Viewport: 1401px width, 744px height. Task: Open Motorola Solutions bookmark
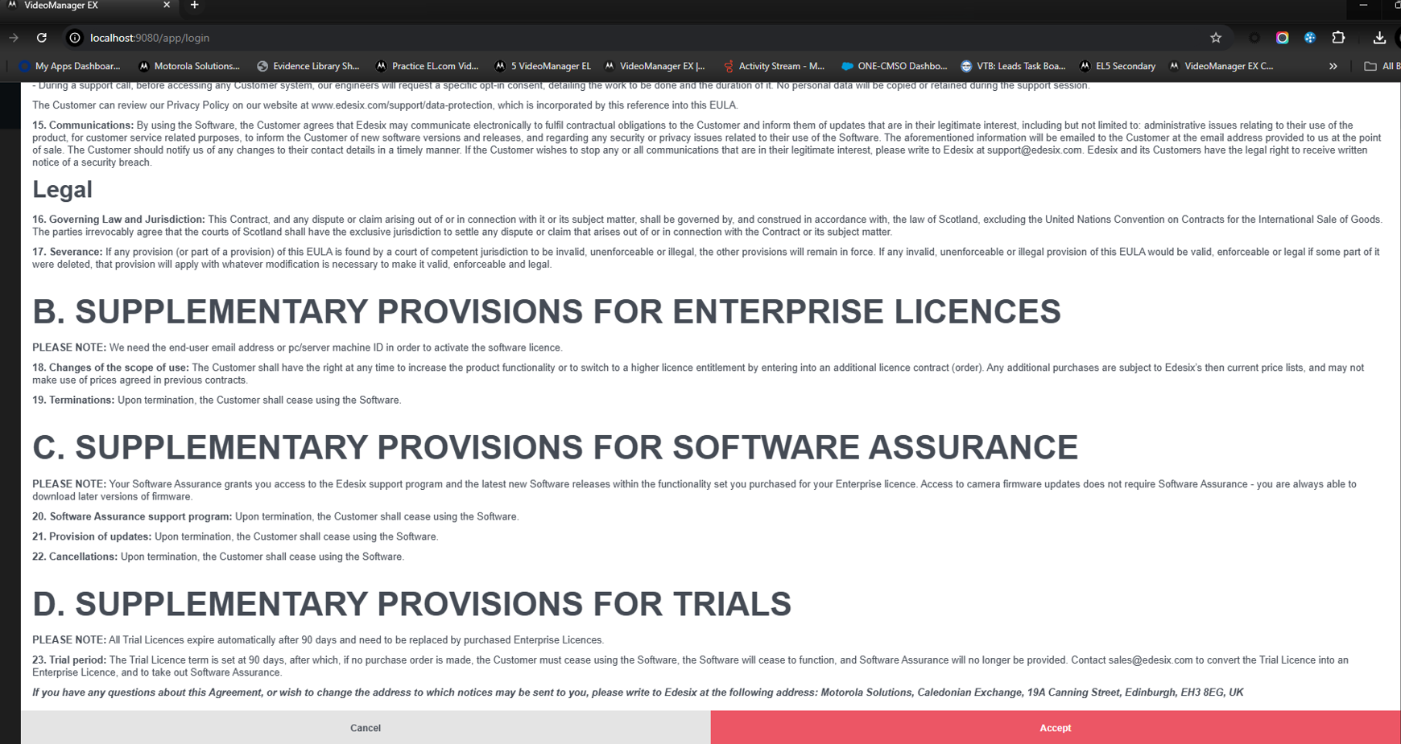coord(189,66)
